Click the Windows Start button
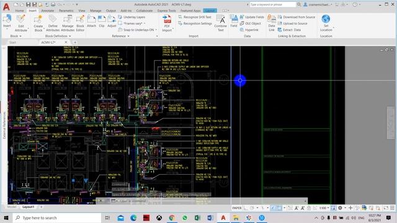The image size is (397, 223). coord(6,217)
